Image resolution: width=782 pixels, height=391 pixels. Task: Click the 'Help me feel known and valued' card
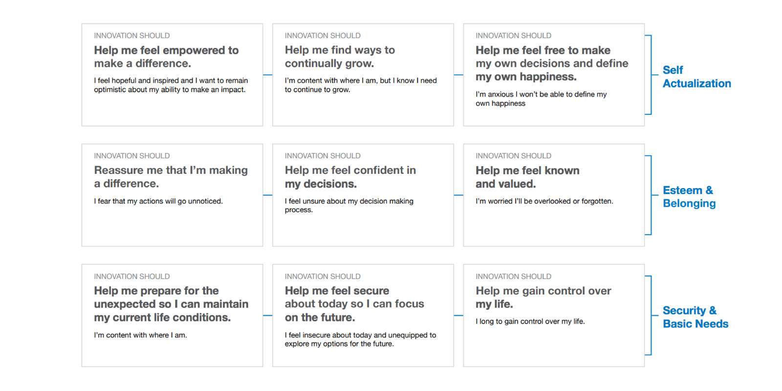[554, 195]
